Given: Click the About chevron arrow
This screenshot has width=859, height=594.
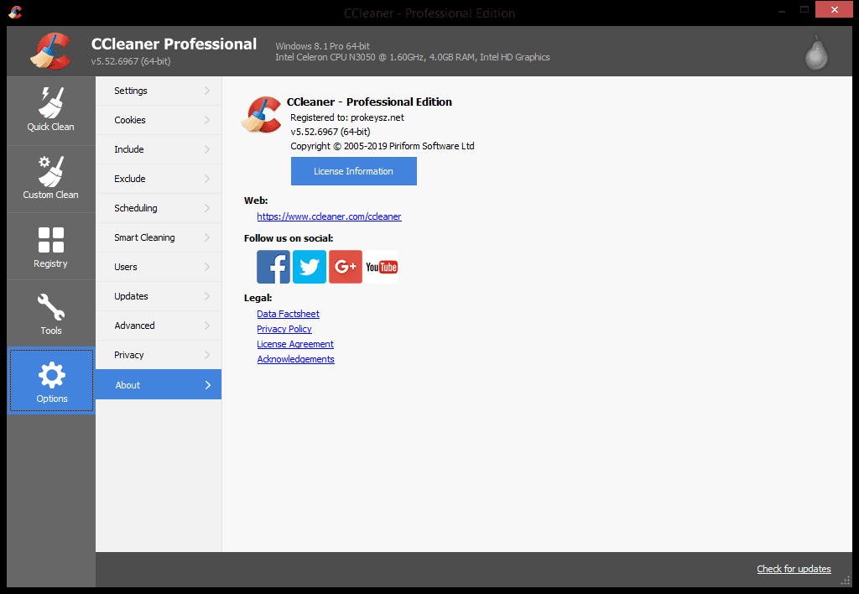Looking at the screenshot, I should pos(208,385).
